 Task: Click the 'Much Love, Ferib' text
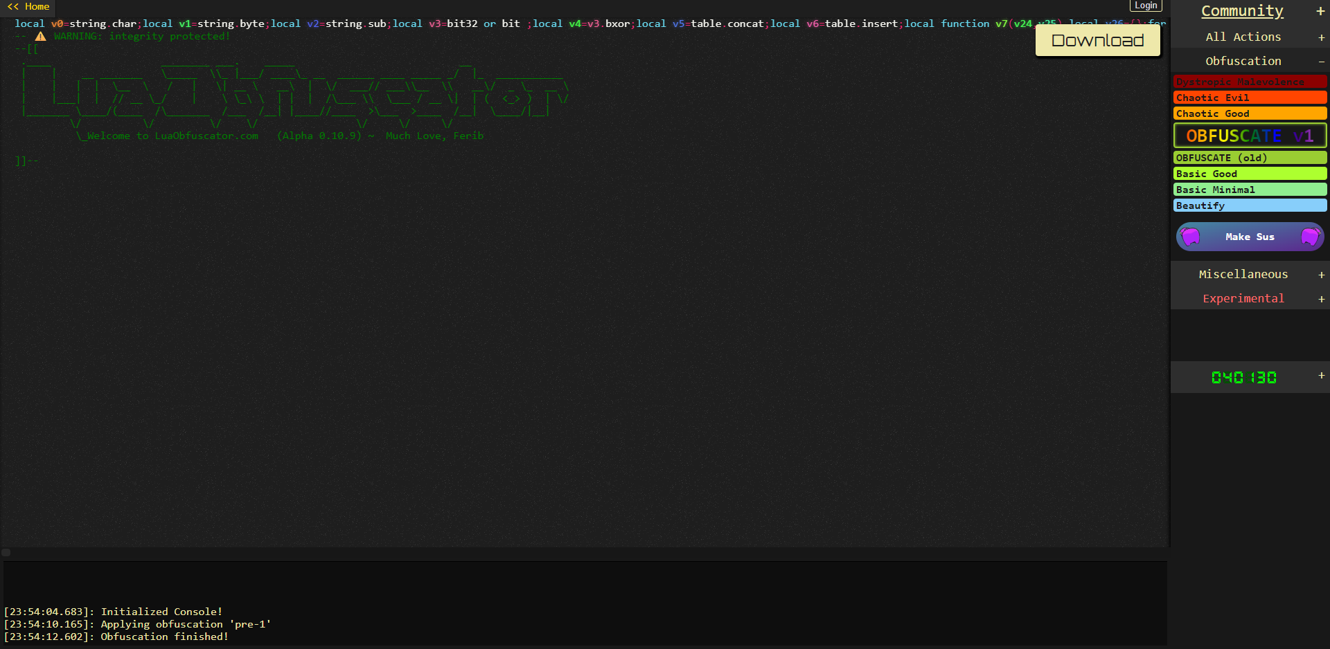tap(434, 136)
